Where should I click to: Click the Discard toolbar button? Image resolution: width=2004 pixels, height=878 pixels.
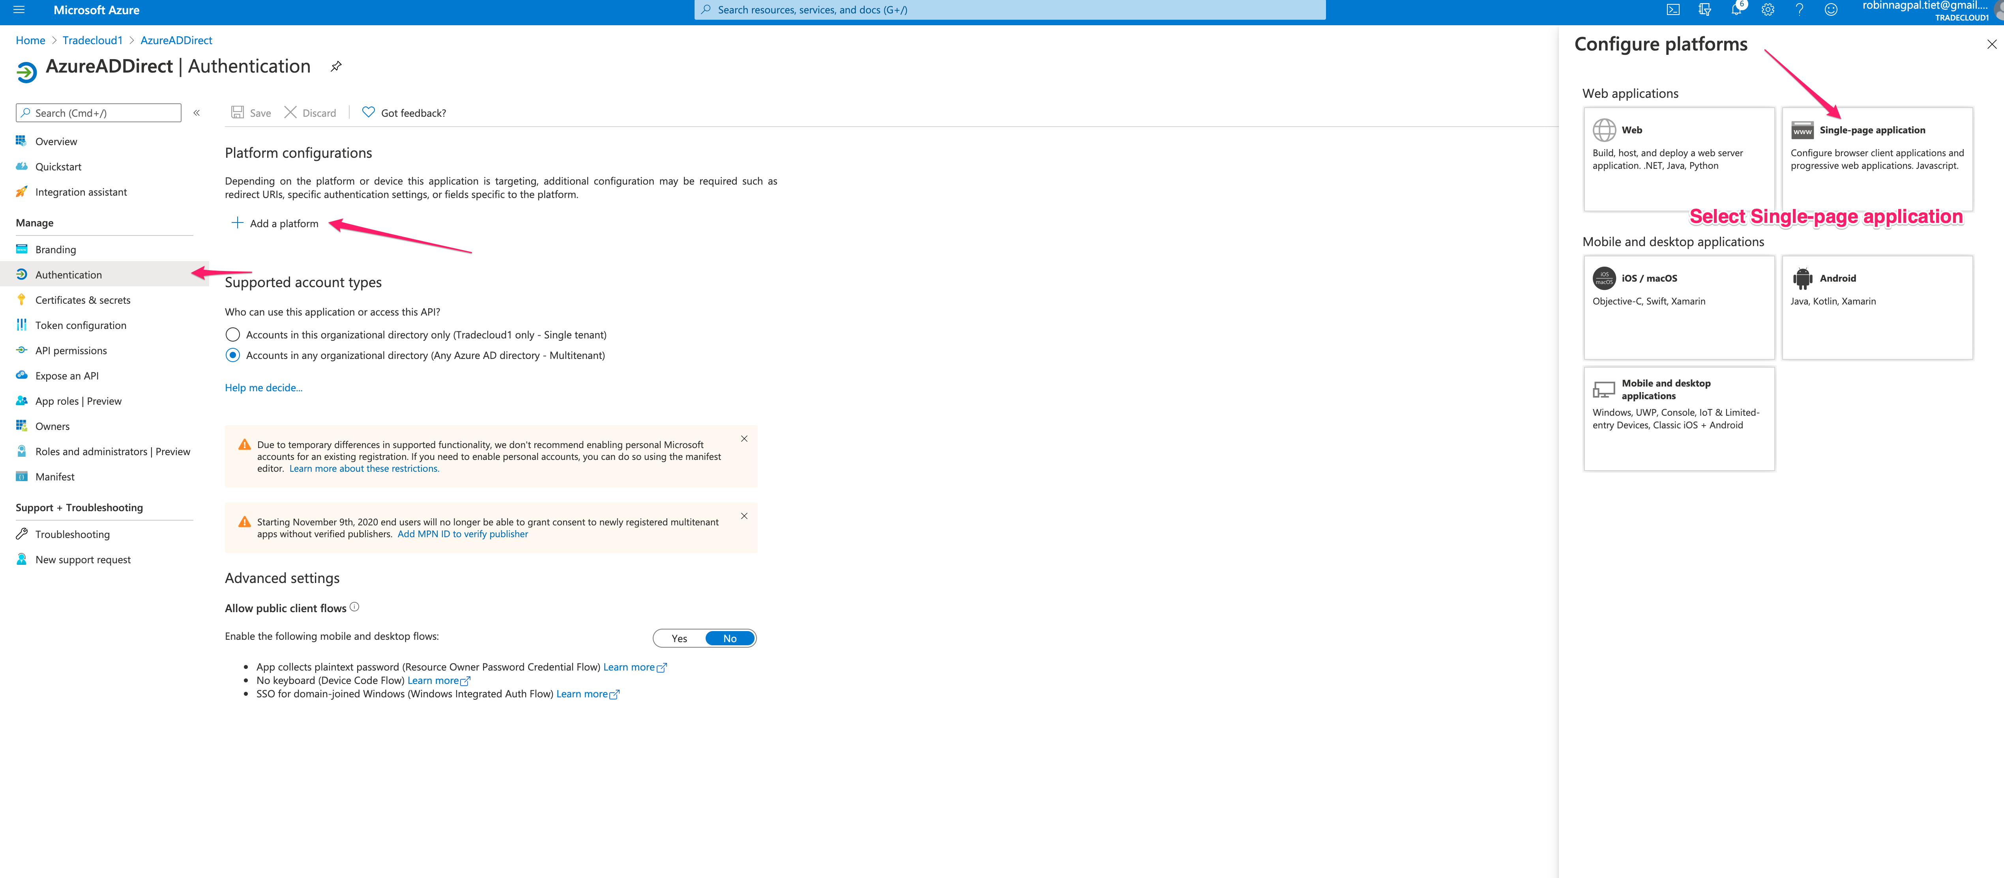tap(311, 114)
